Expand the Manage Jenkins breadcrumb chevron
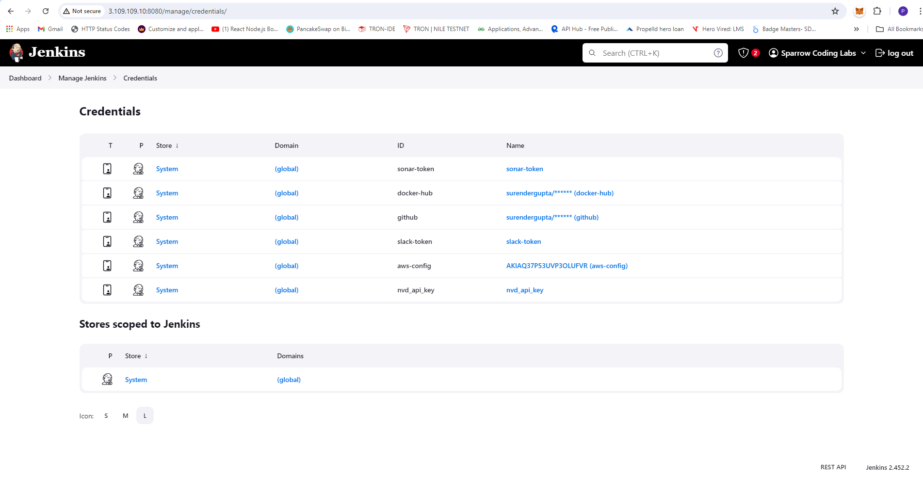 click(x=115, y=78)
